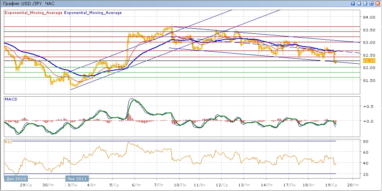Click the 81.50 price axis level
The width and height of the screenshot is (382, 191).
(x=369, y=80)
